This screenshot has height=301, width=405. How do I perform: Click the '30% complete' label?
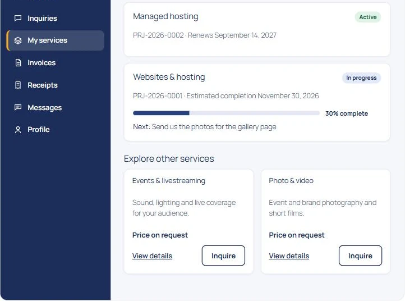pyautogui.click(x=347, y=113)
